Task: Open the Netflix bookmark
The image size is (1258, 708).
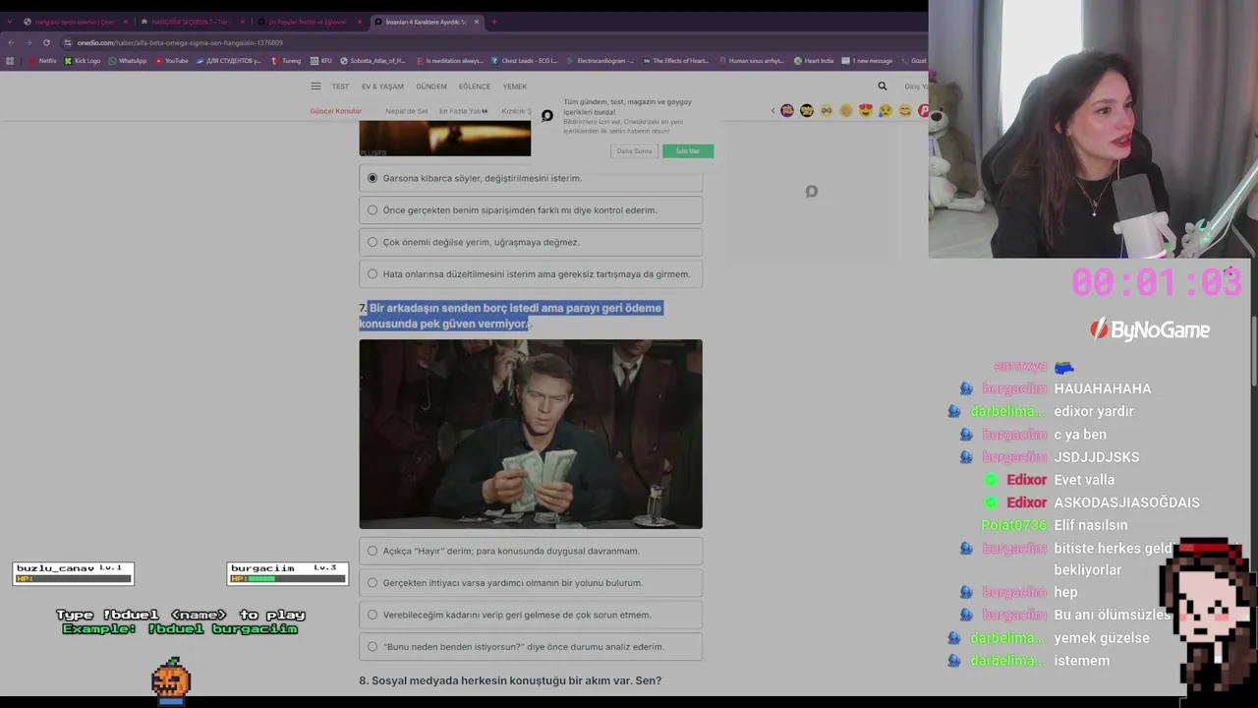Action: click(42, 61)
